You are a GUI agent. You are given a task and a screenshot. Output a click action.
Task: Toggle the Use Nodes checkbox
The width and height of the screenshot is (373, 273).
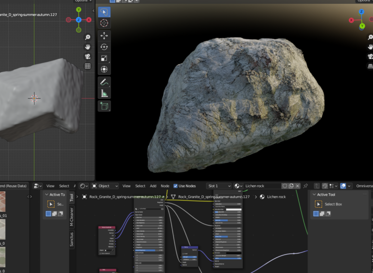click(176, 186)
